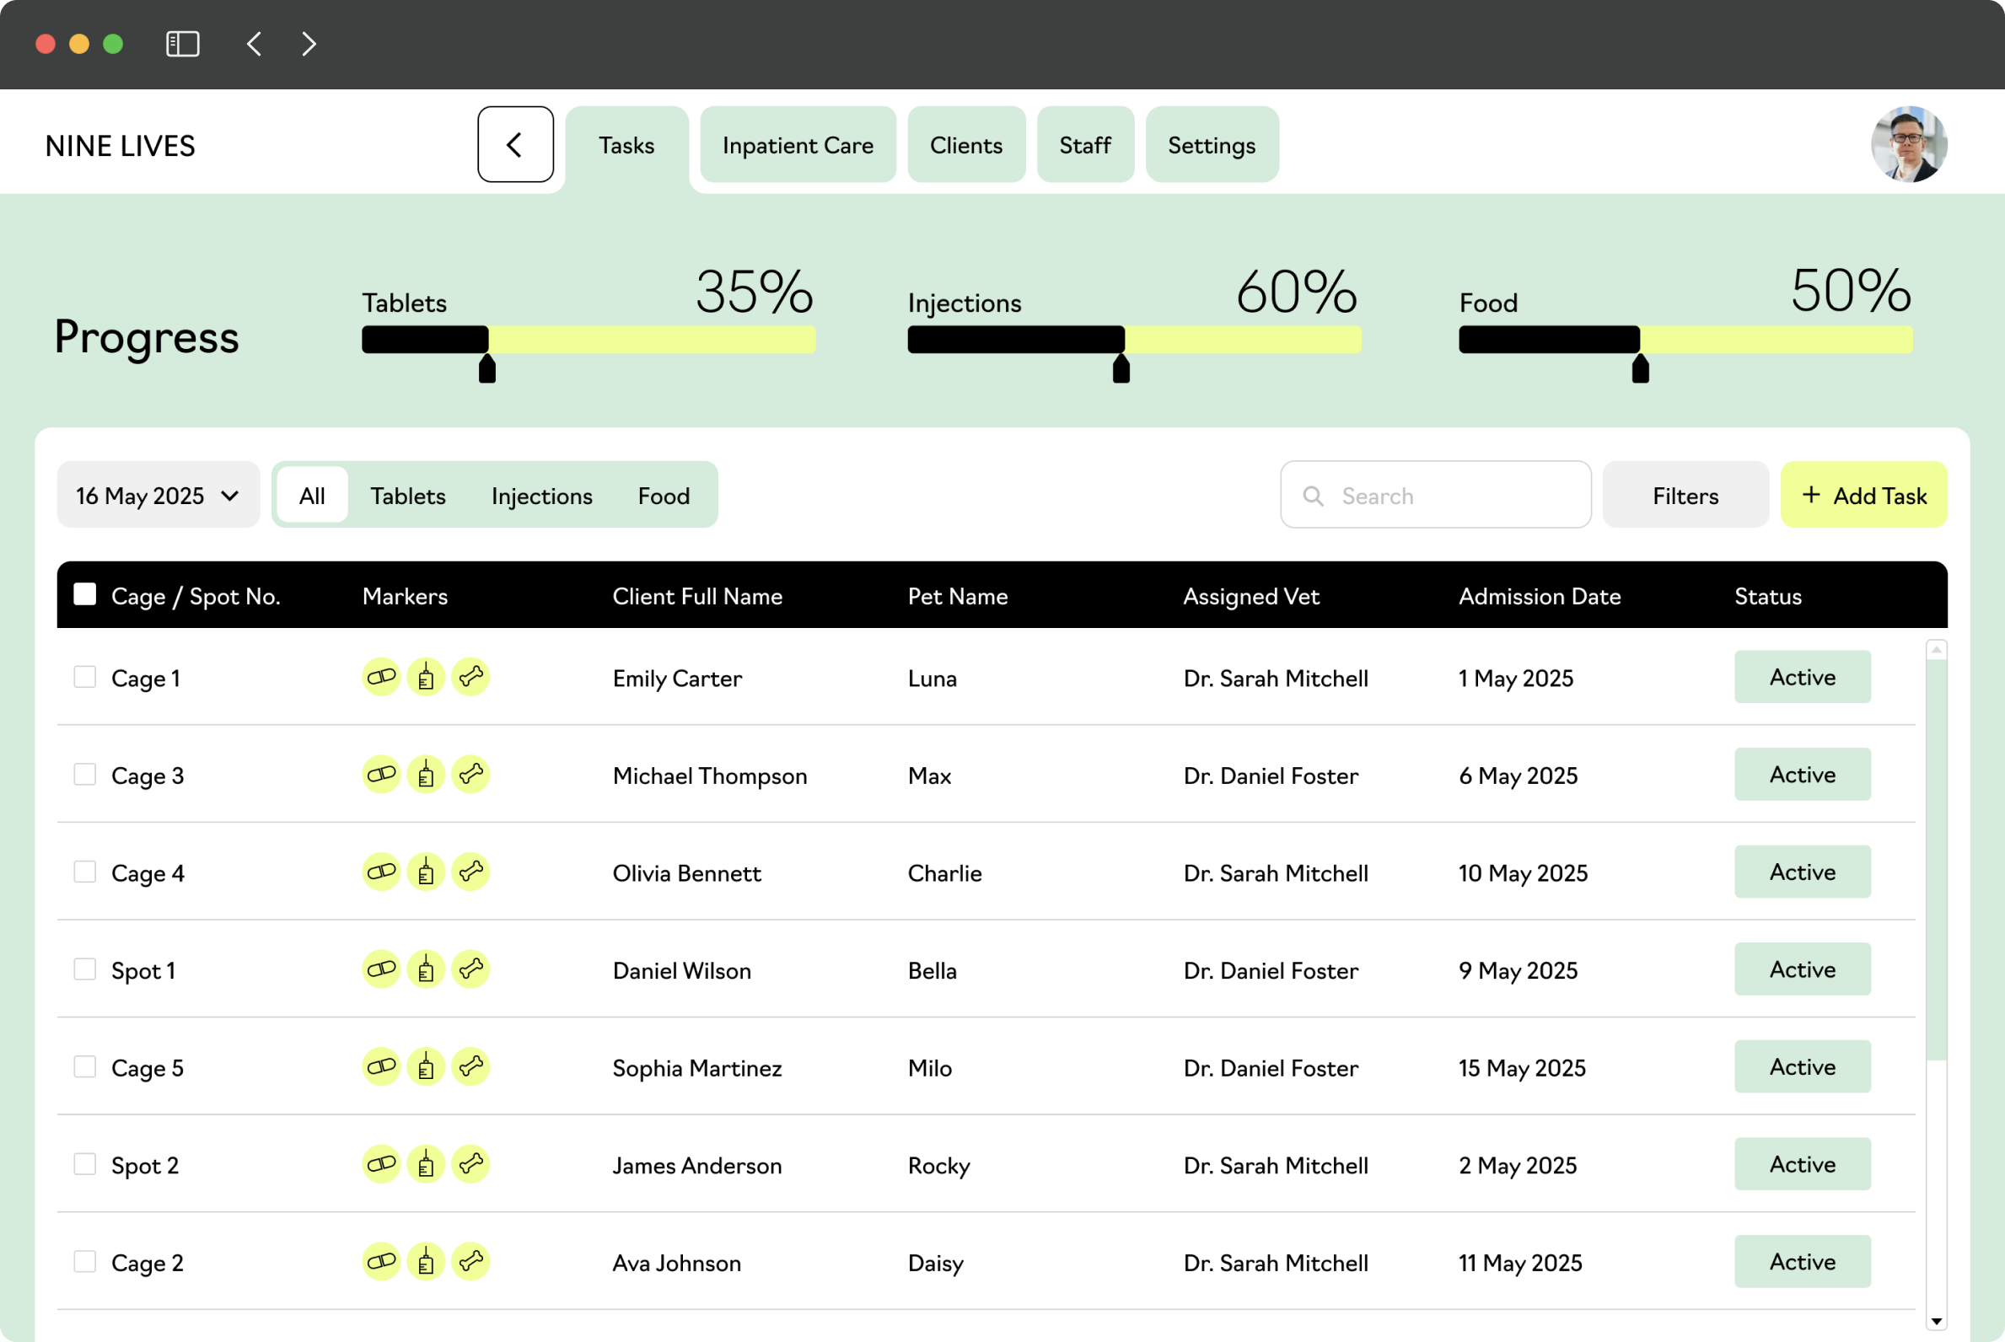Check the Cage 5 row checkbox
This screenshot has height=1342, width=2005.
[85, 1067]
